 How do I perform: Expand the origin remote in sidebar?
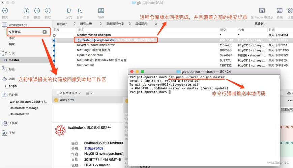6,86
